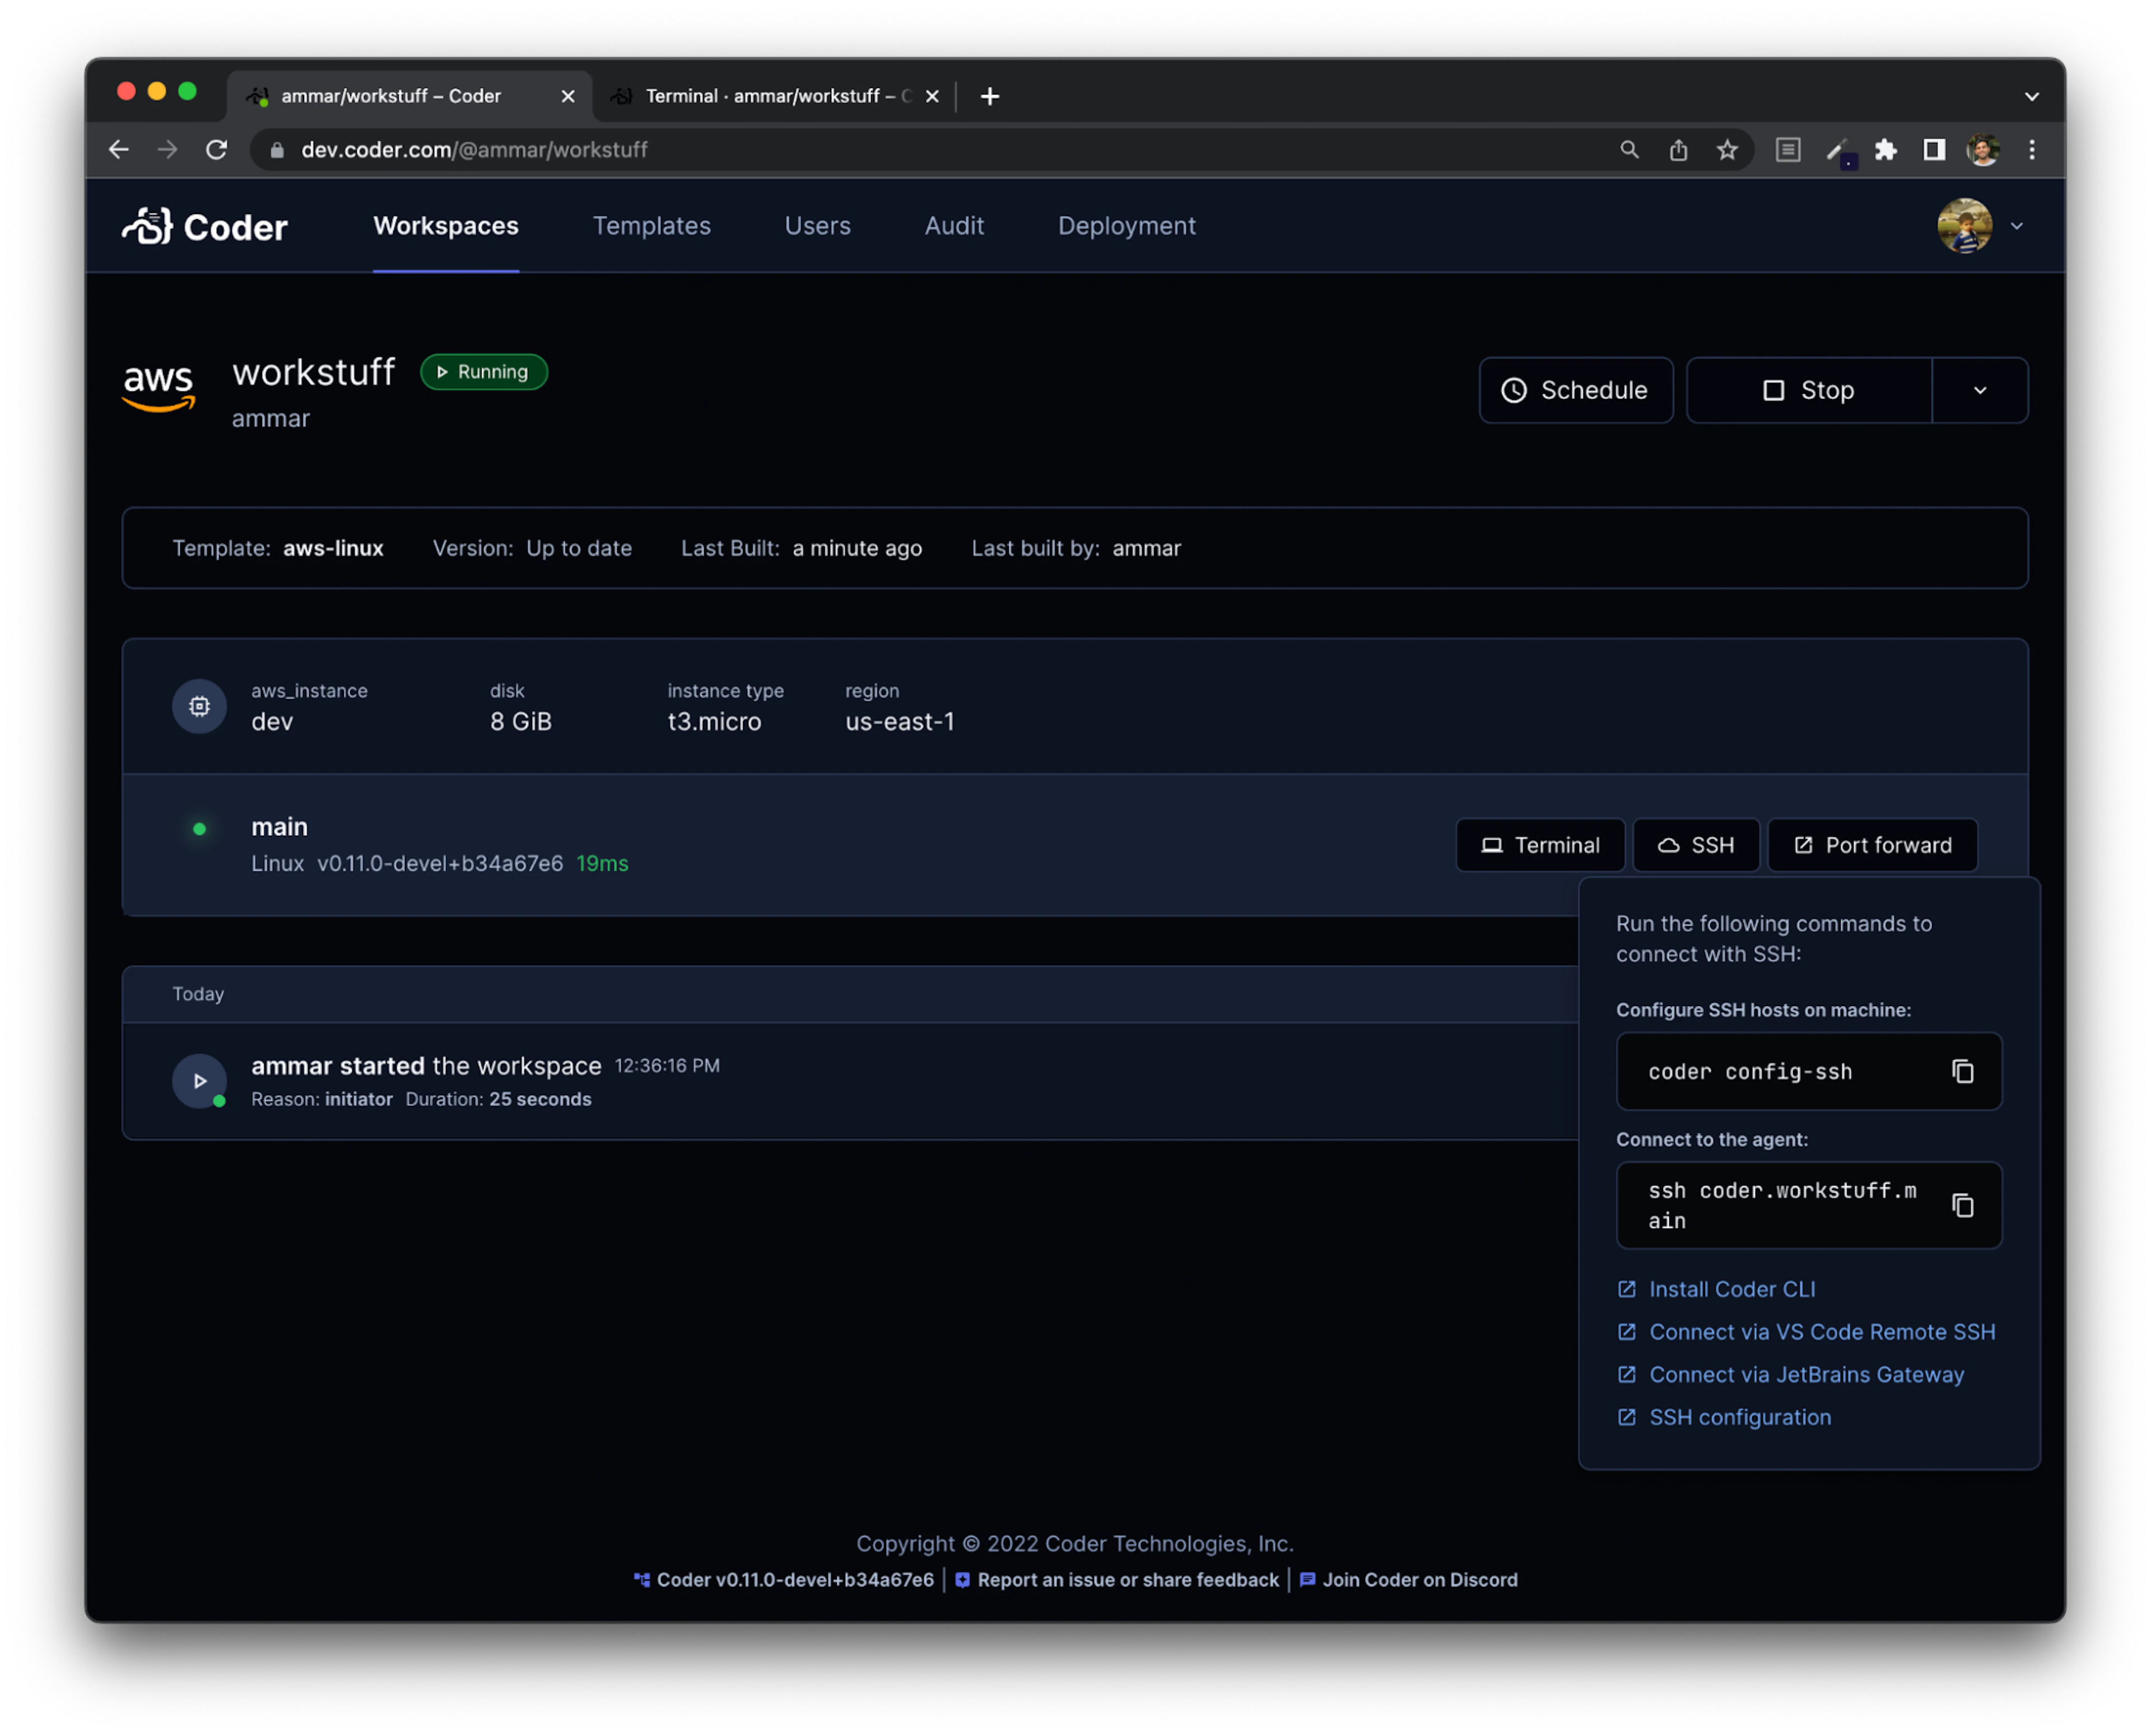Share the page using the share icon
Image resolution: width=2151 pixels, height=1736 pixels.
1678,150
